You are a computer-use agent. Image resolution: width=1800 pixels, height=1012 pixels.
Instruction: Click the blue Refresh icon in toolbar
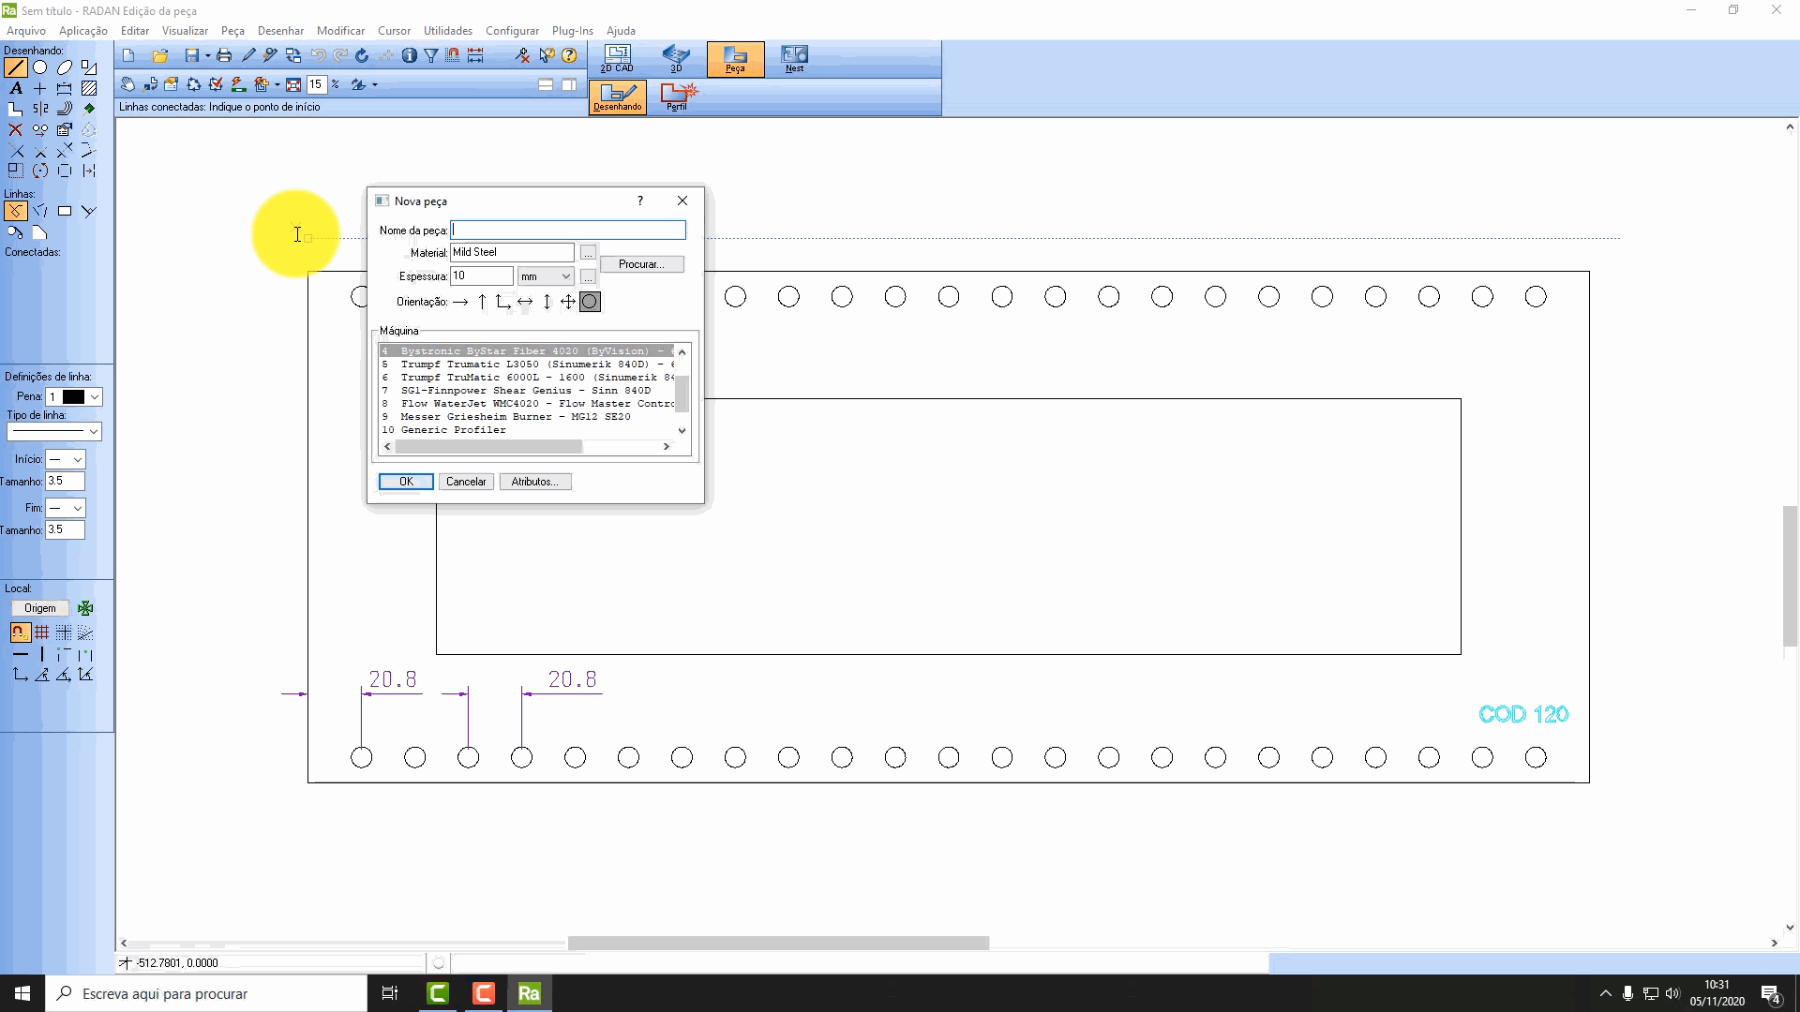tap(362, 56)
